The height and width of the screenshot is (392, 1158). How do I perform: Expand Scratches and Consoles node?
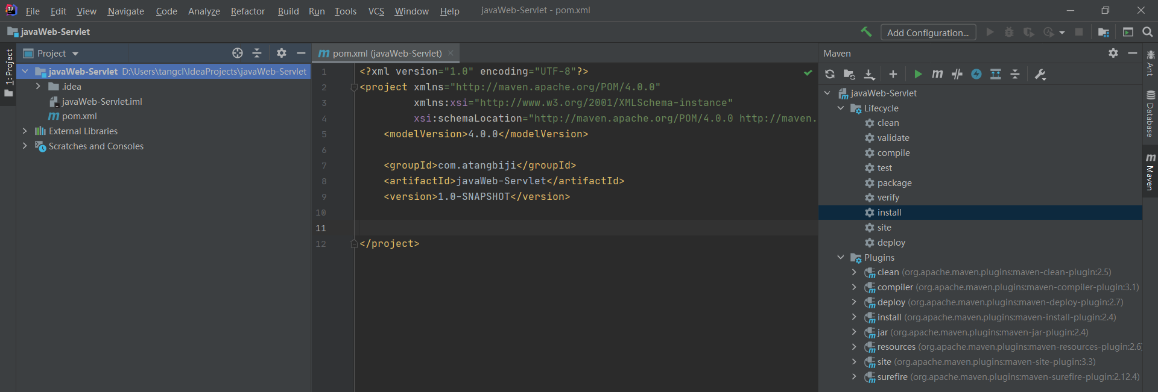point(25,146)
